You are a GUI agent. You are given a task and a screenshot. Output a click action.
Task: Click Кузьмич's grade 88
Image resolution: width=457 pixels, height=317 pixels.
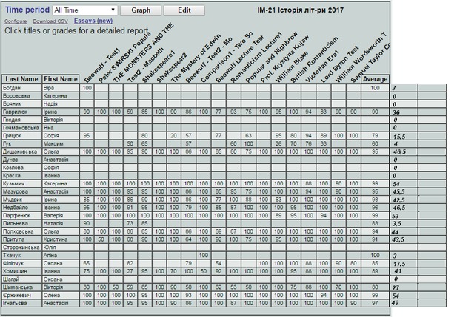click(x=308, y=183)
